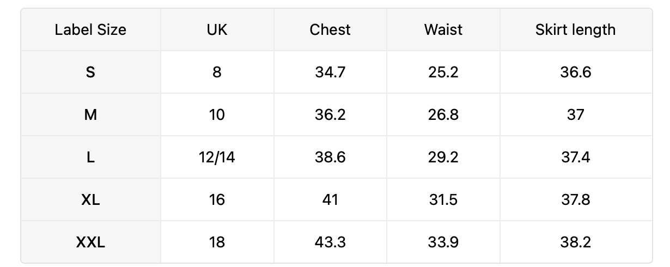Click the Skirt length column header
670x267 pixels.
pos(576,29)
